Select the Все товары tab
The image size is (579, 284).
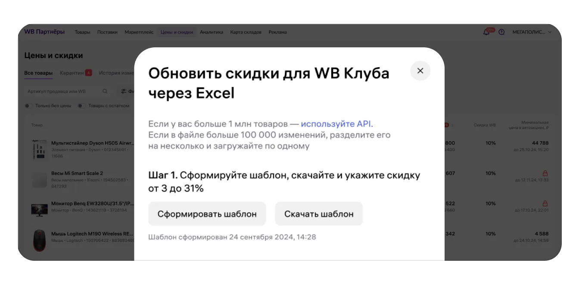(38, 73)
